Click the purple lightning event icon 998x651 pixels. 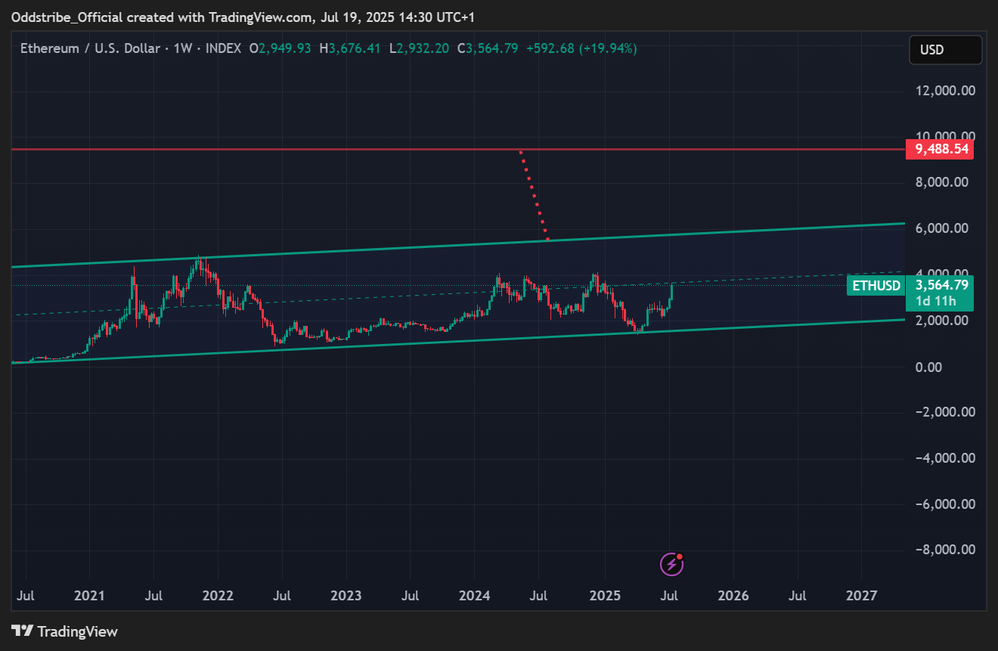671,563
